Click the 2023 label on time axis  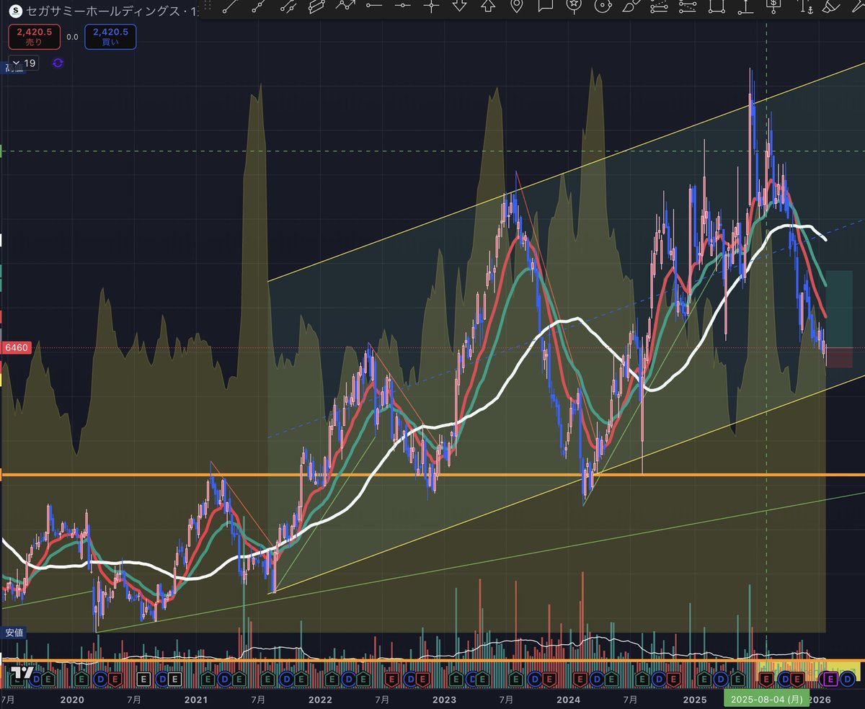point(445,699)
